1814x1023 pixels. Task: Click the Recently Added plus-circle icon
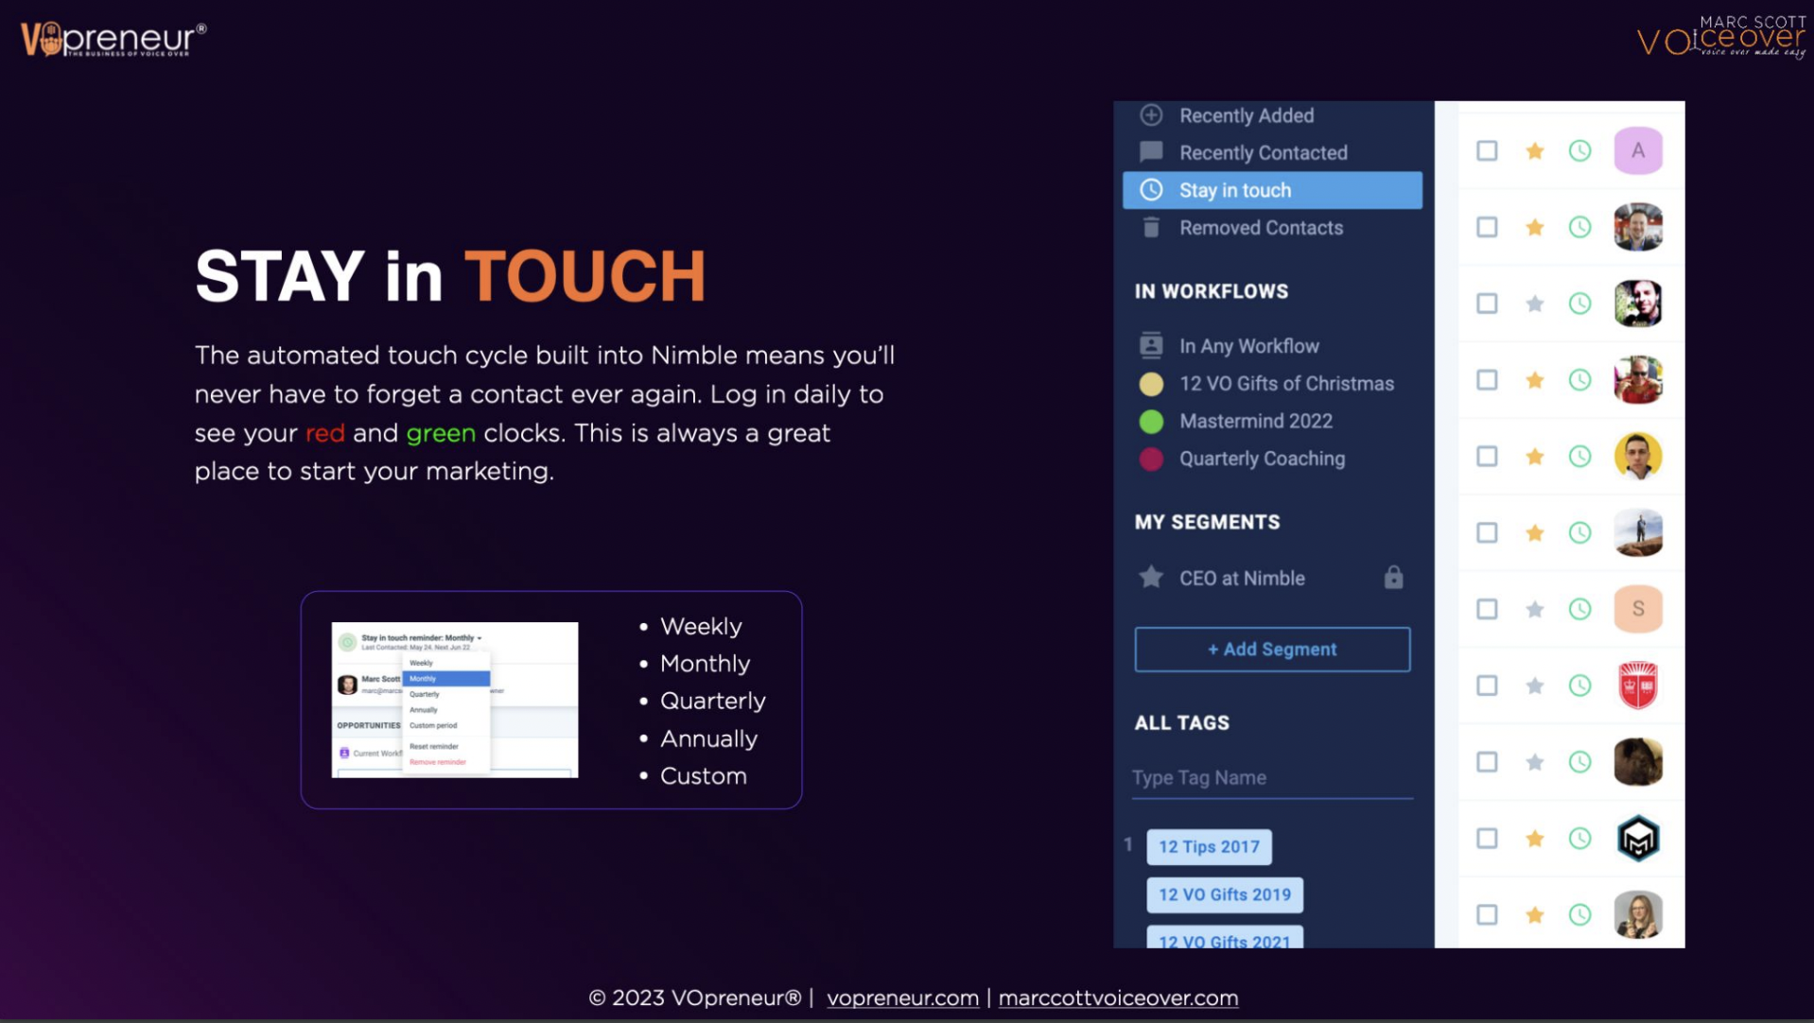pos(1151,115)
